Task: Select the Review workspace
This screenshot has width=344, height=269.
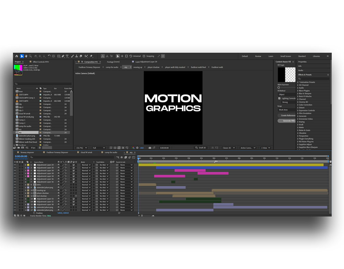Action: [x=258, y=56]
